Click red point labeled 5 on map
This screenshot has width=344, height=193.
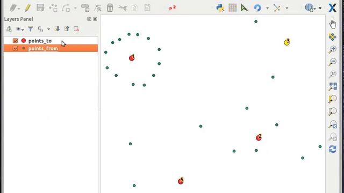181,181
